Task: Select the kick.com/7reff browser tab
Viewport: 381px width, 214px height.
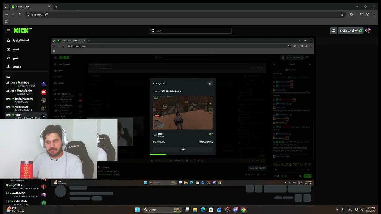Action: pos(31,7)
